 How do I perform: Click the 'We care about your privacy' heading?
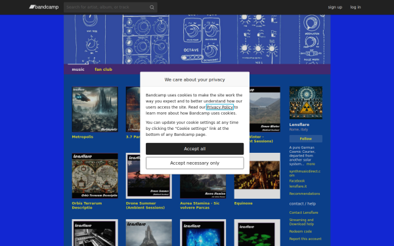195,79
